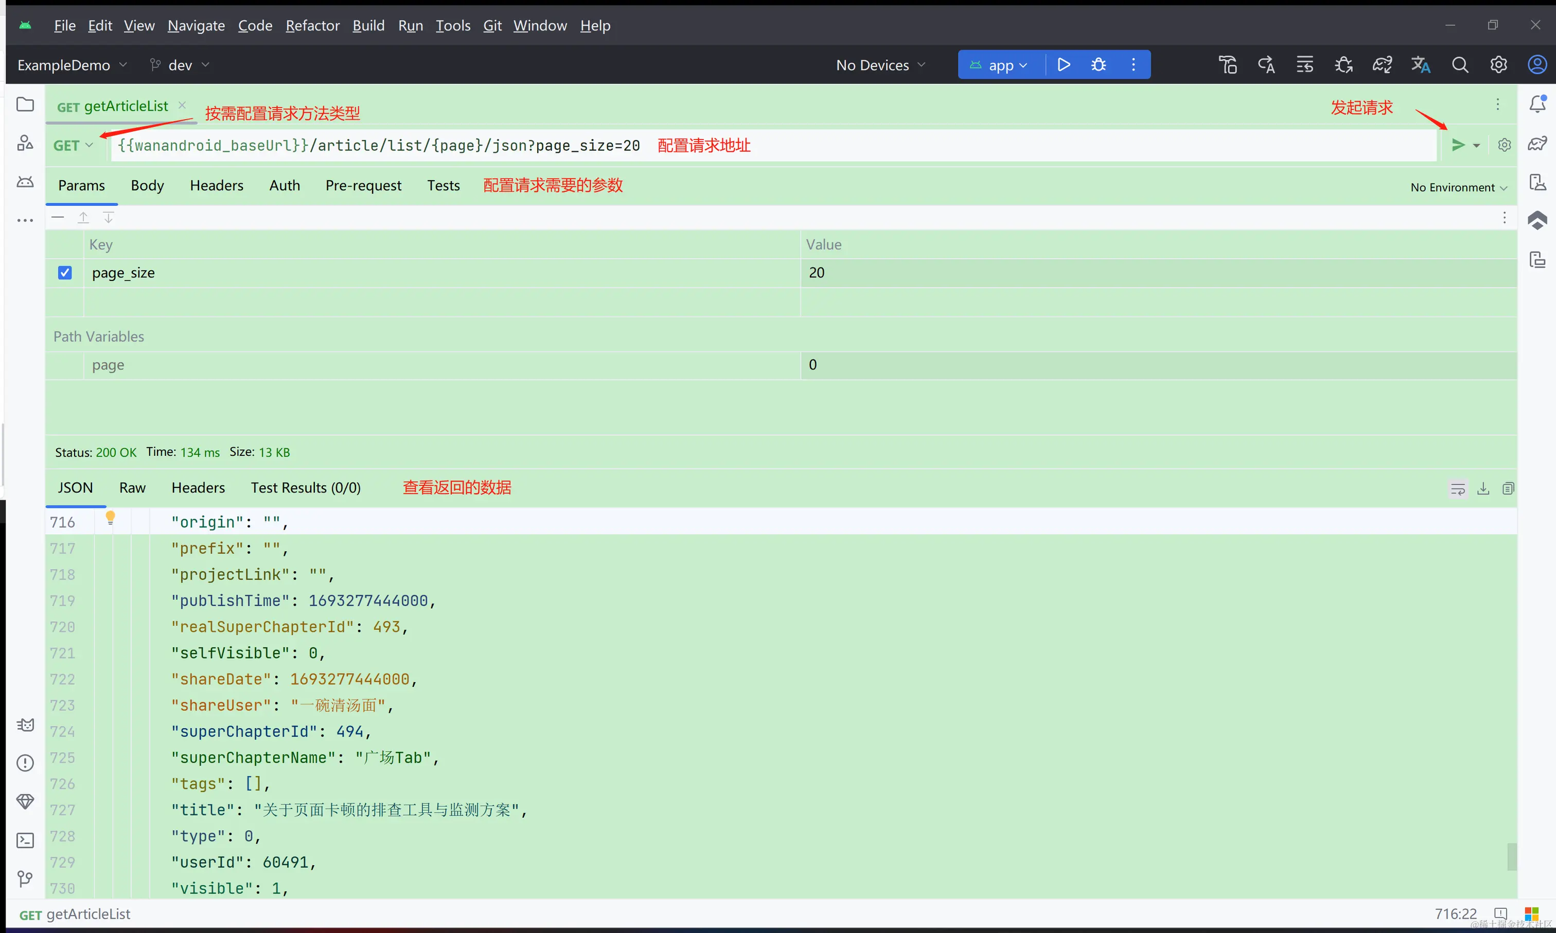
Task: Open the dev branch dropdown
Action: click(x=180, y=65)
